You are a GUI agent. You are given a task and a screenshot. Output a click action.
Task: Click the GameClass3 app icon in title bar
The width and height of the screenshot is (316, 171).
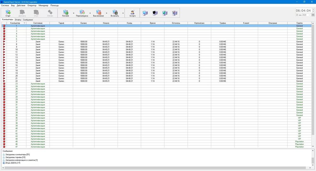(x=2, y=2)
